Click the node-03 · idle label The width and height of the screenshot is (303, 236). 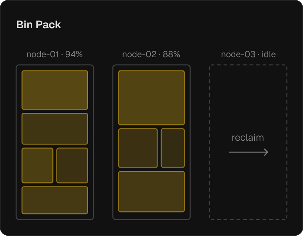(x=248, y=54)
